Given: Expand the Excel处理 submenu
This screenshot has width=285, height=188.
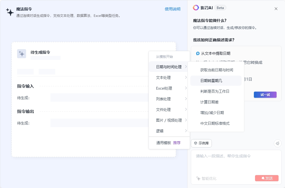Looking at the screenshot, I should 169,88.
